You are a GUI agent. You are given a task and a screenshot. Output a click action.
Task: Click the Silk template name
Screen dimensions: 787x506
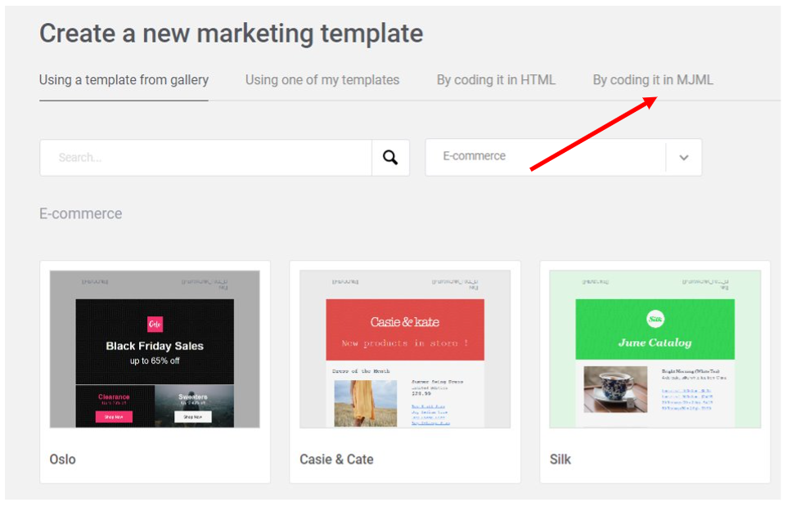[x=560, y=459]
